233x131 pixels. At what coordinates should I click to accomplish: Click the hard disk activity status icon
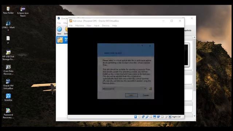coord(135,117)
